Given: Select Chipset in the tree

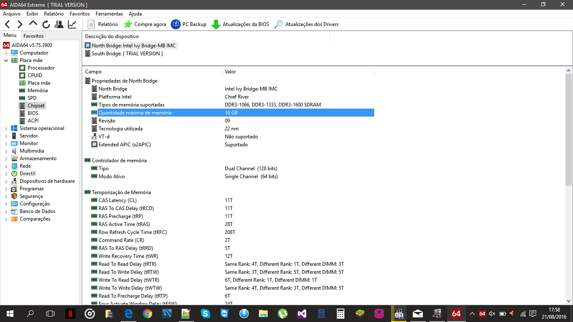Looking at the screenshot, I should point(36,106).
